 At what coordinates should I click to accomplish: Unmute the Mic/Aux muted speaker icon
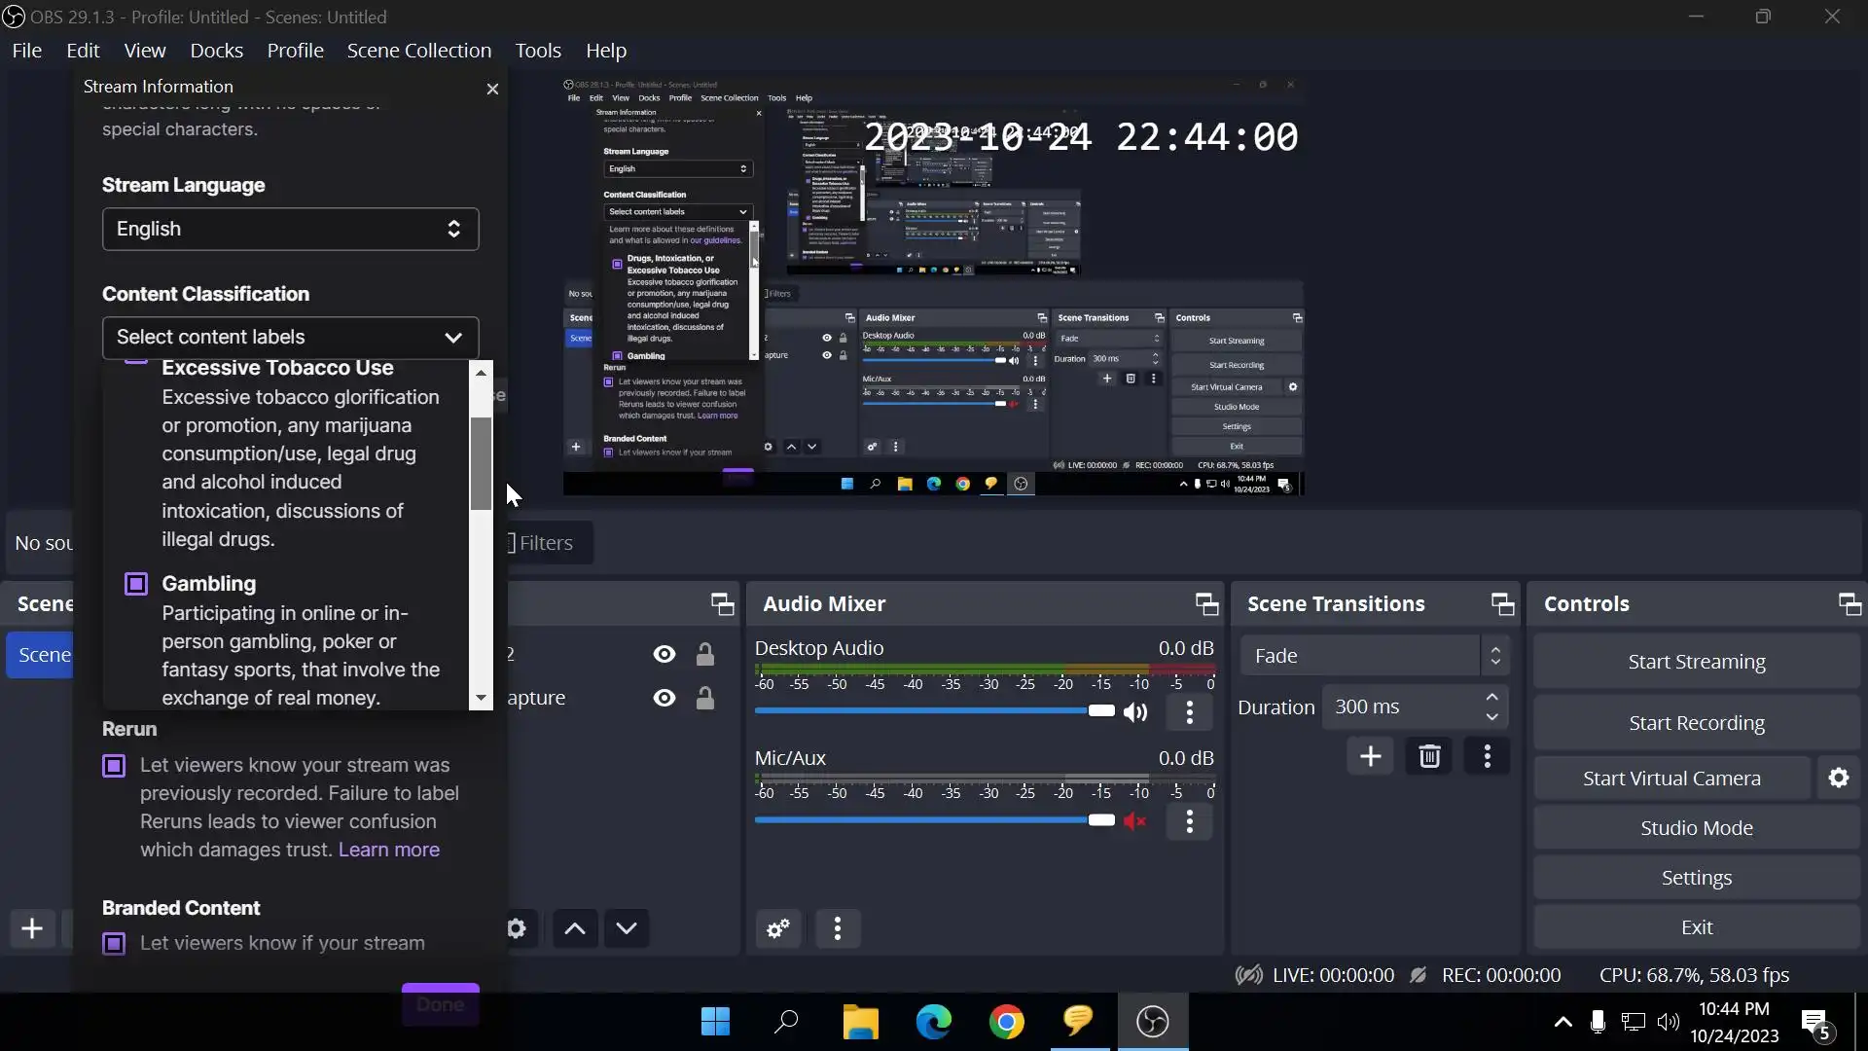[1134, 821]
